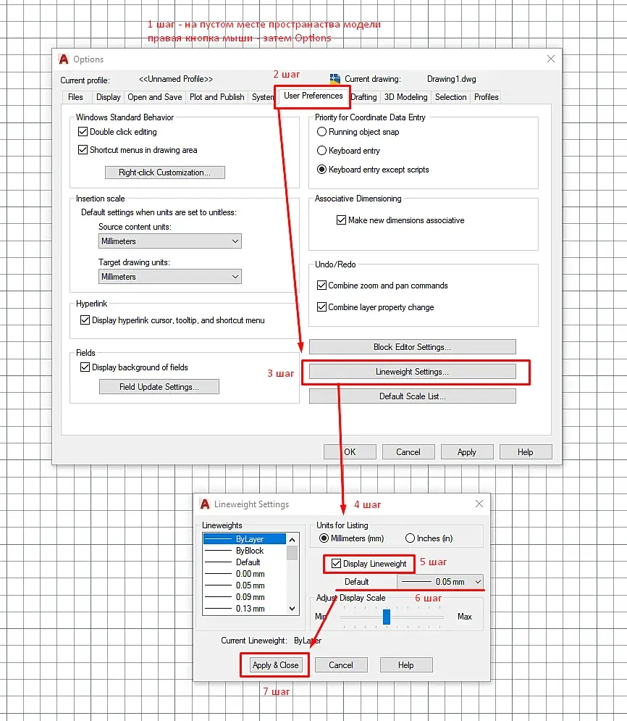Switch to Plot and Publish tab
627x721 pixels.
pyautogui.click(x=216, y=97)
